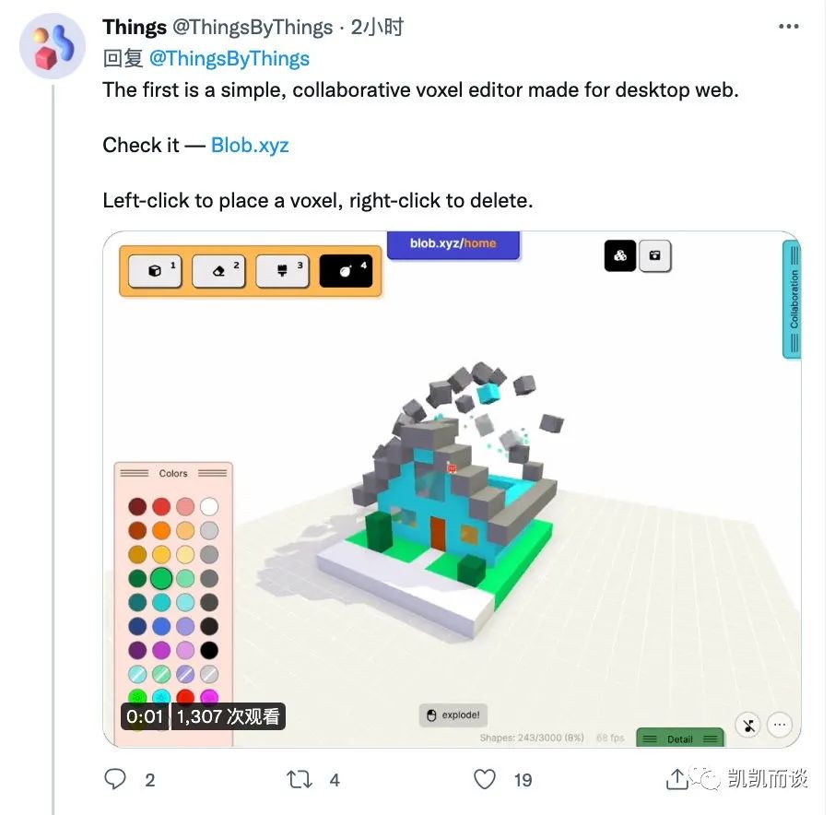The image size is (835, 815).
Task: Open the camera screenshot tool
Action: (656, 255)
